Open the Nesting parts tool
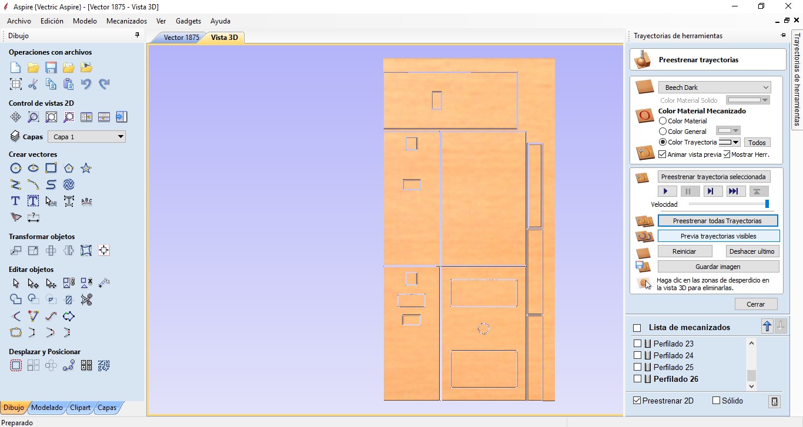The width and height of the screenshot is (803, 427). [104, 365]
